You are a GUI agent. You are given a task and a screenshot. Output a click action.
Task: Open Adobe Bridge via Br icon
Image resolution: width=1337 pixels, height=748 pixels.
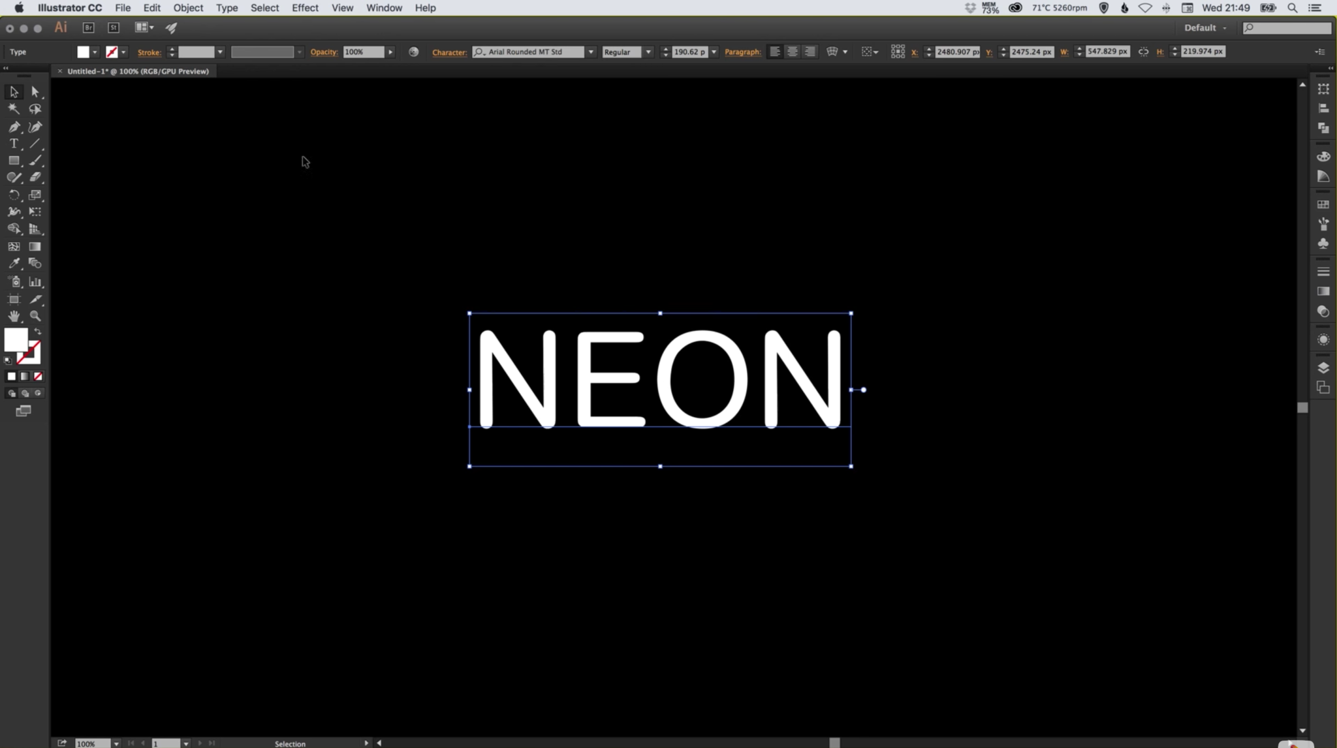[x=89, y=27]
